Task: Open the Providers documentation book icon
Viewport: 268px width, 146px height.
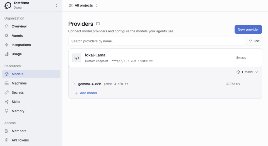Action: click(x=98, y=24)
